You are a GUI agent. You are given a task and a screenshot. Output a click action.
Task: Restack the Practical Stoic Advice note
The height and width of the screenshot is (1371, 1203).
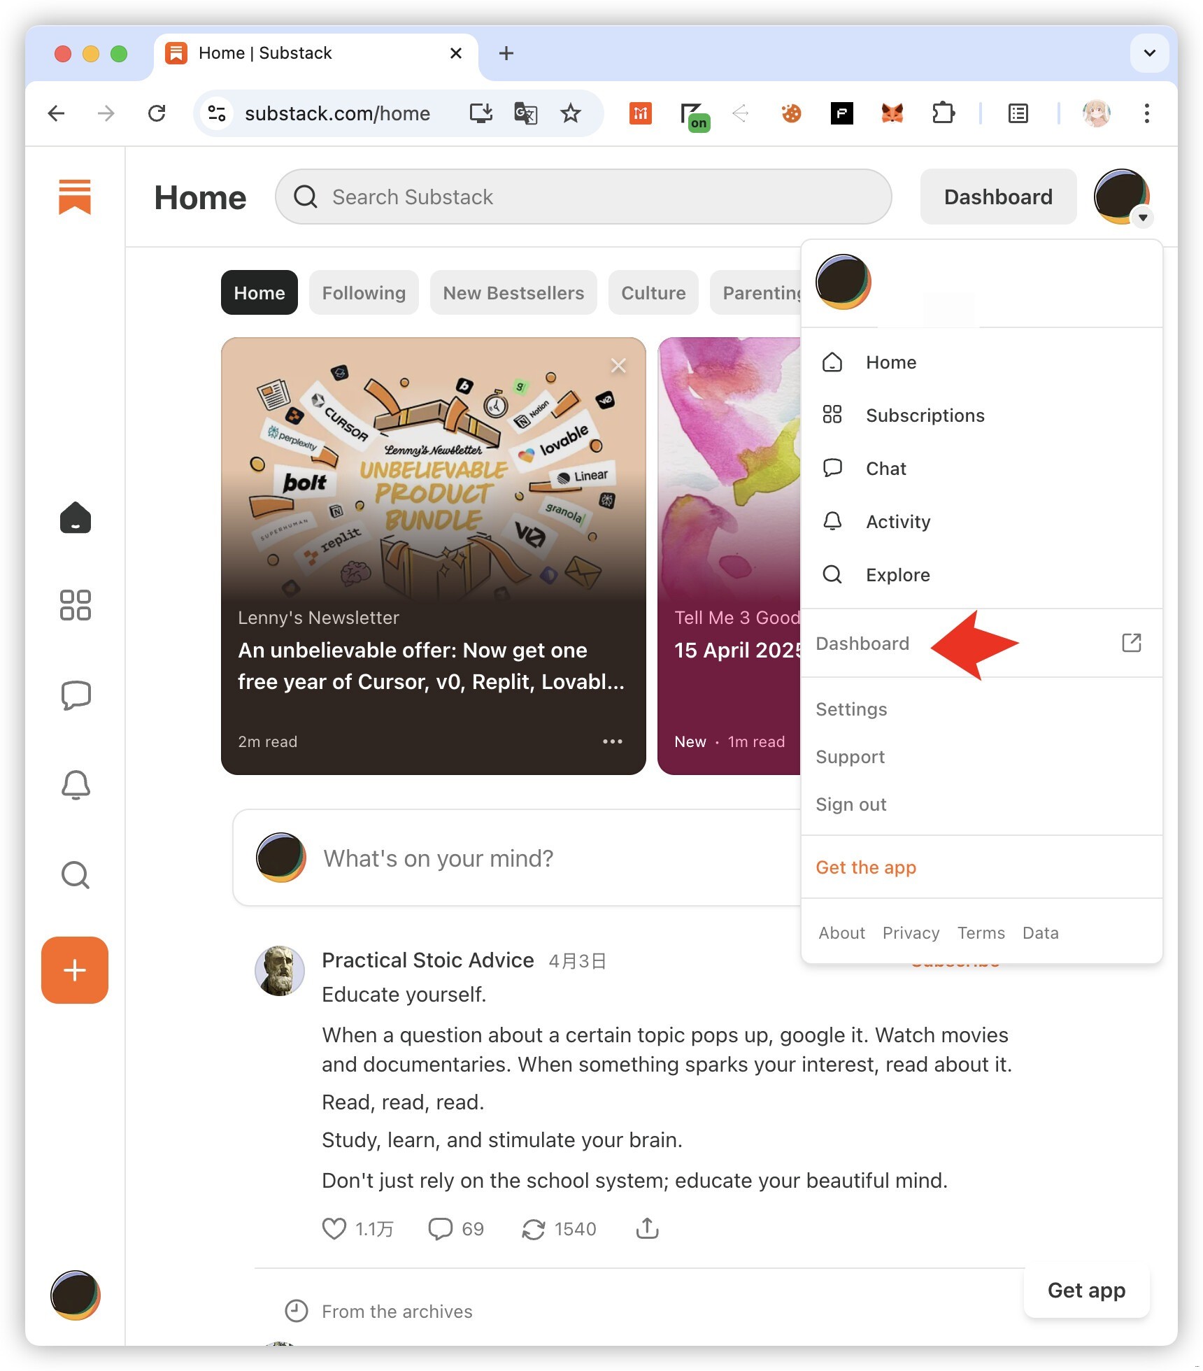[x=534, y=1229]
